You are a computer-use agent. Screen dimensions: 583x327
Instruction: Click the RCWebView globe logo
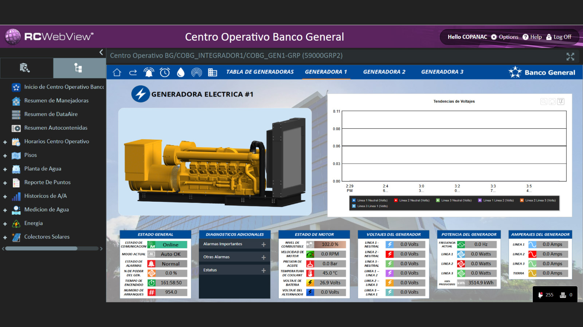point(13,37)
